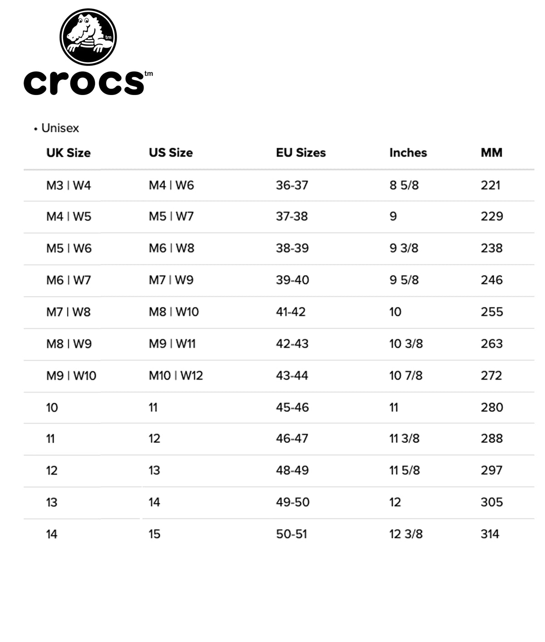The height and width of the screenshot is (642, 545).
Task: Select the M5 | W7 US size cell
Action: 171,216
